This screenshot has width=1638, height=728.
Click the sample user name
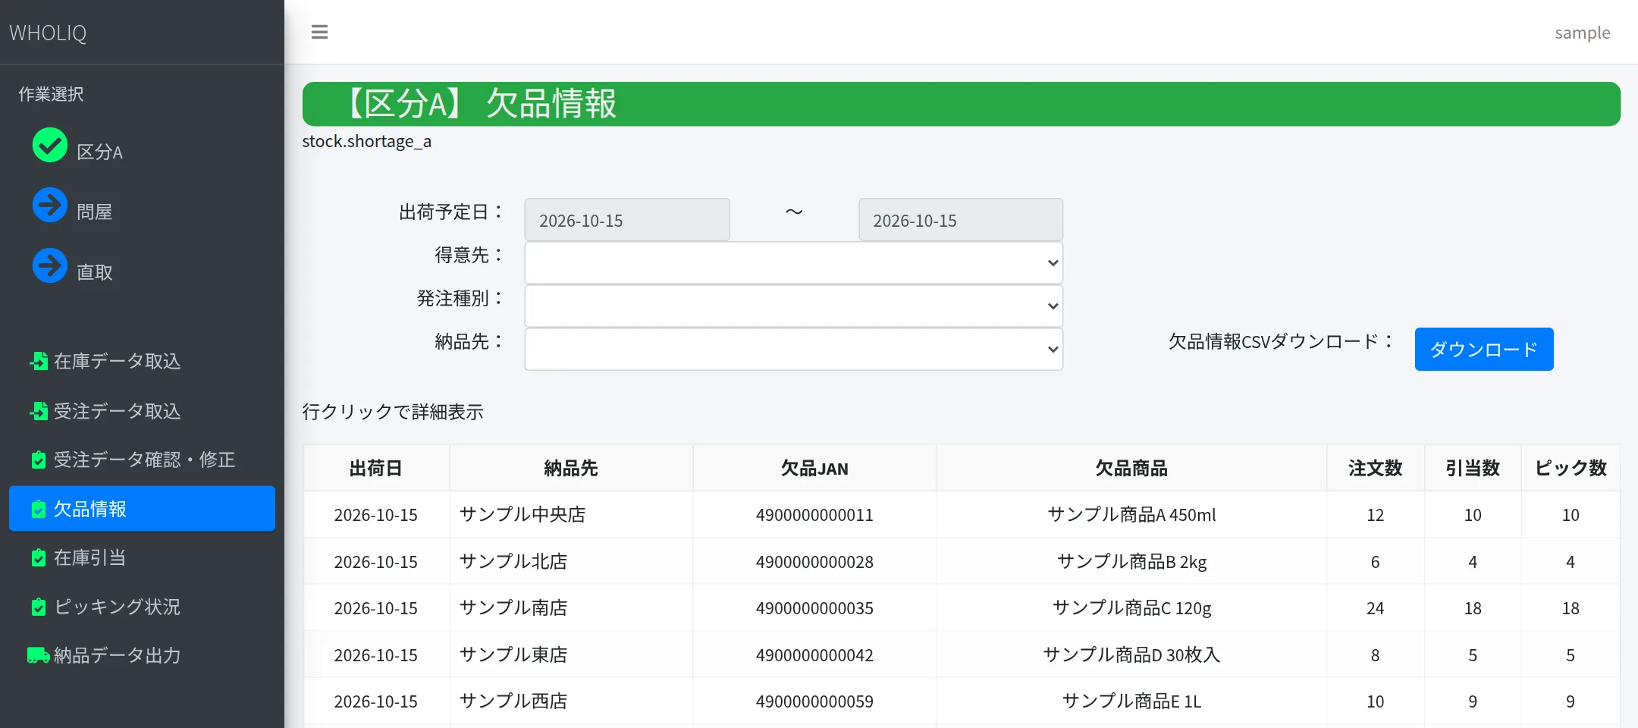pos(1582,33)
